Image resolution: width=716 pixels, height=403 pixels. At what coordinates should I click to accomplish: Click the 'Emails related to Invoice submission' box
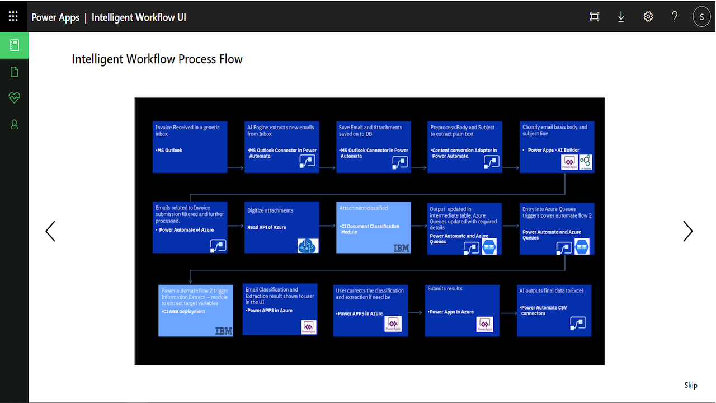pos(190,227)
